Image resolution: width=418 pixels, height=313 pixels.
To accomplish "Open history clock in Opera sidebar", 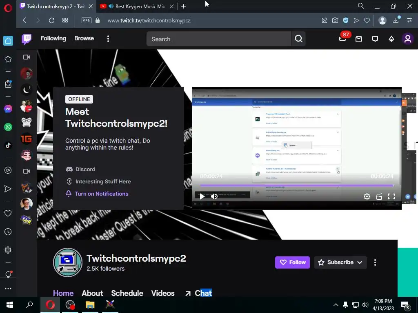I will coord(8,231).
